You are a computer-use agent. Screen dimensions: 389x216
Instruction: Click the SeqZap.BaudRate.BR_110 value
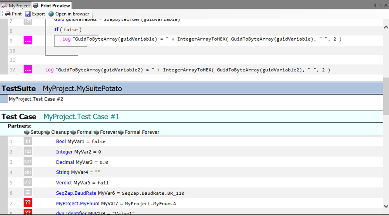pyautogui.click(x=153, y=193)
